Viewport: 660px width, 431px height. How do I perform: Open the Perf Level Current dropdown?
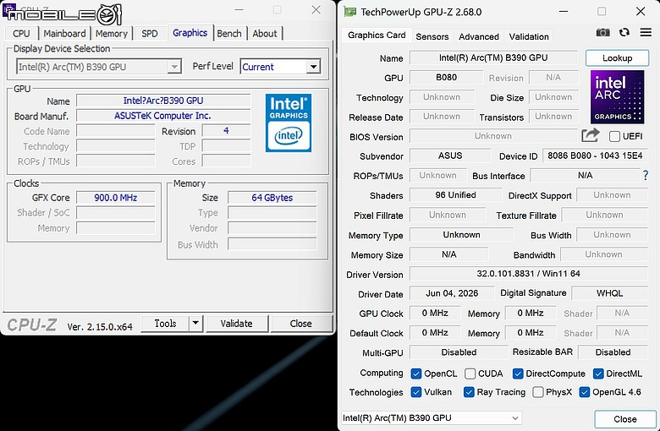(280, 67)
